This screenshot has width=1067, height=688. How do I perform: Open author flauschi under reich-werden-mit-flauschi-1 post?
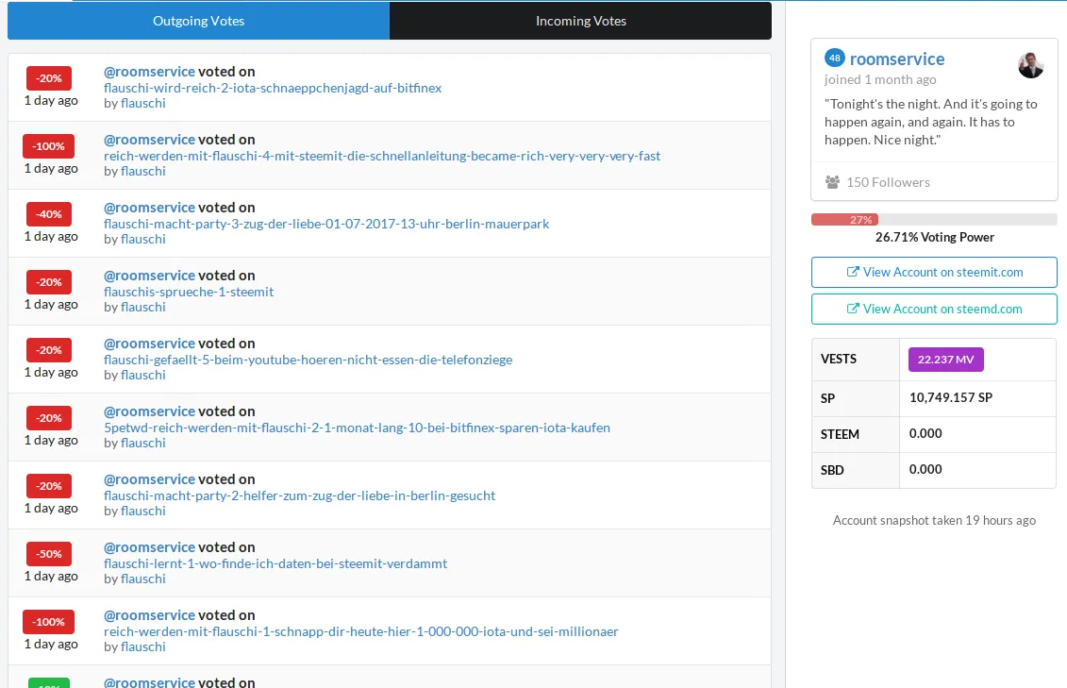142,647
